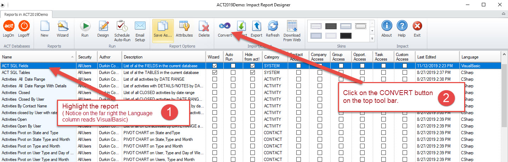Viewport: 508px width, 162px height.
Task: Apply the black skin in bottom row
Action: click(x=346, y=36)
